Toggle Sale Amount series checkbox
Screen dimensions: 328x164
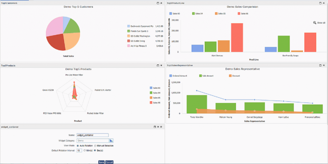click(201, 76)
